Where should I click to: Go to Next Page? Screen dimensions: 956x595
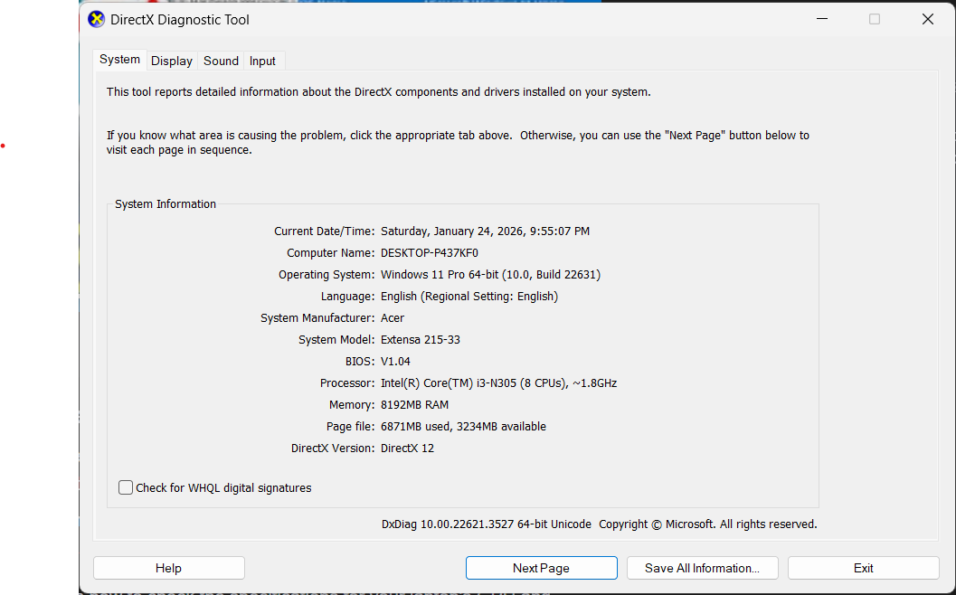point(542,568)
